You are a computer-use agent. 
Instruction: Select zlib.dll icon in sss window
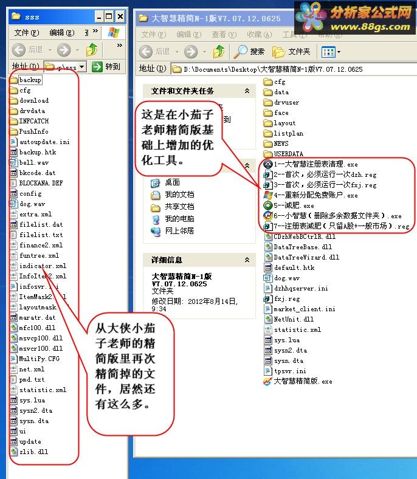pos(14,452)
